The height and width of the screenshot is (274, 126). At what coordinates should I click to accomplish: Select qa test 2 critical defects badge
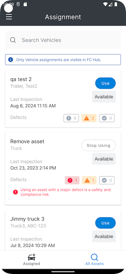(71, 118)
